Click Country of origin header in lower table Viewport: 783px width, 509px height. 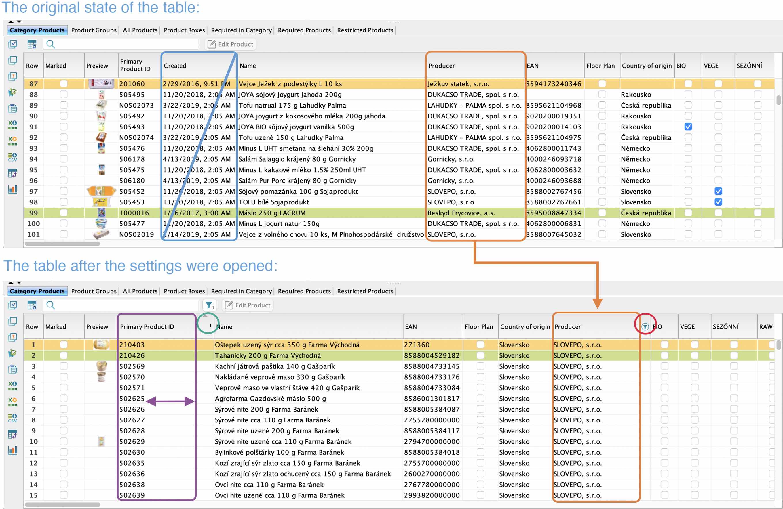click(525, 327)
